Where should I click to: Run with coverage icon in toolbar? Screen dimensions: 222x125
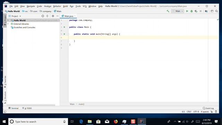(x=196, y=11)
